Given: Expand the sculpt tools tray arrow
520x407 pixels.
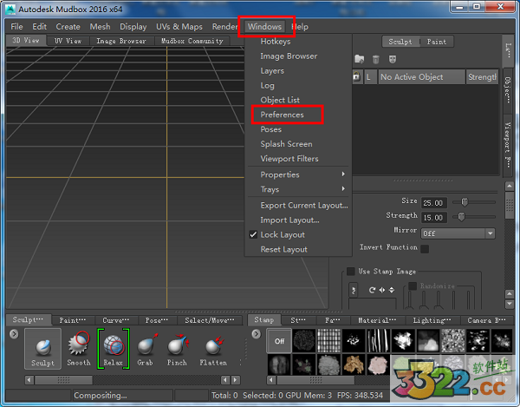Looking at the screenshot, I should pyautogui.click(x=14, y=333).
